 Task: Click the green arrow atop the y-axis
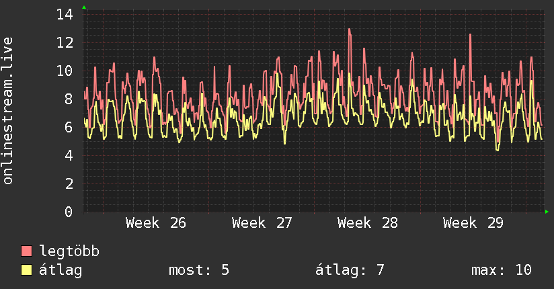coord(84,7)
